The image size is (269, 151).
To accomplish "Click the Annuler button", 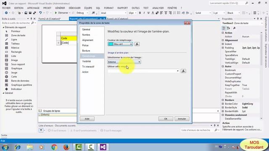I will click(x=182, y=119).
